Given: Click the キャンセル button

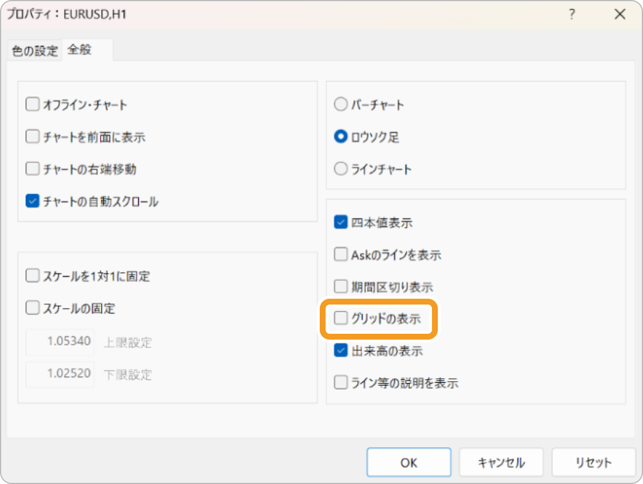Looking at the screenshot, I should coord(501,462).
